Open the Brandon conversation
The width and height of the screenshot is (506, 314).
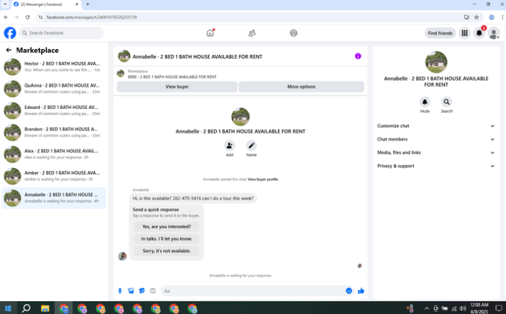coord(54,132)
